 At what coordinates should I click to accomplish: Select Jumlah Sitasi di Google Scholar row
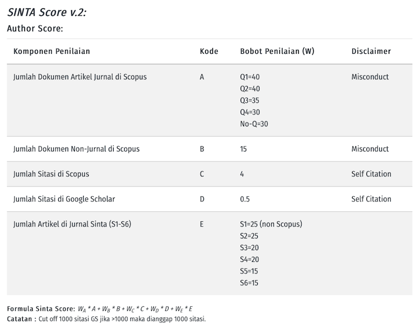(64, 199)
